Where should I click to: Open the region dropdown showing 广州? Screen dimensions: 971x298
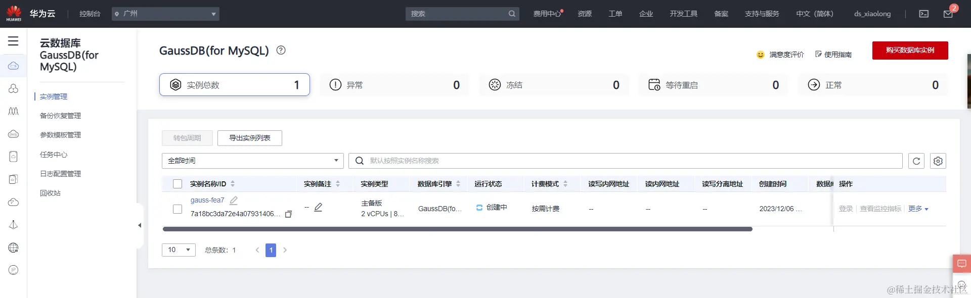[165, 14]
